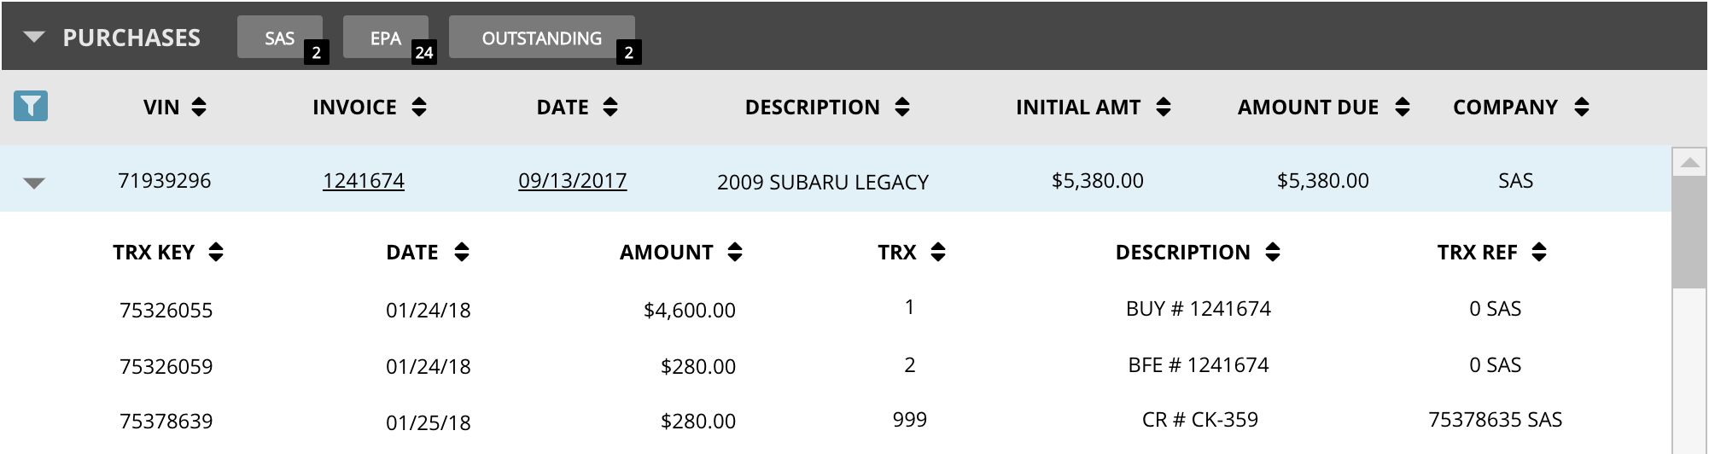
Task: Switch to the SAS tab
Action: click(x=279, y=38)
